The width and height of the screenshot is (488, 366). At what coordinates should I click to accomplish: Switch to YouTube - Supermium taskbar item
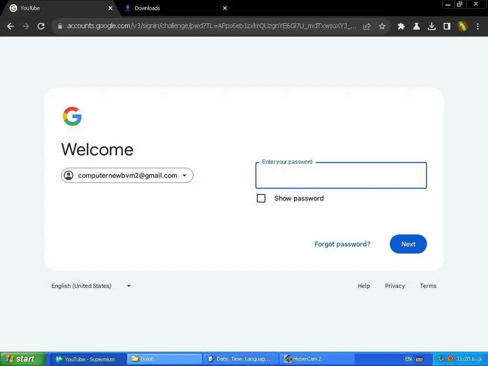coord(88,359)
